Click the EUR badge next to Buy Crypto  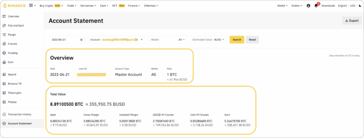click(57, 6)
